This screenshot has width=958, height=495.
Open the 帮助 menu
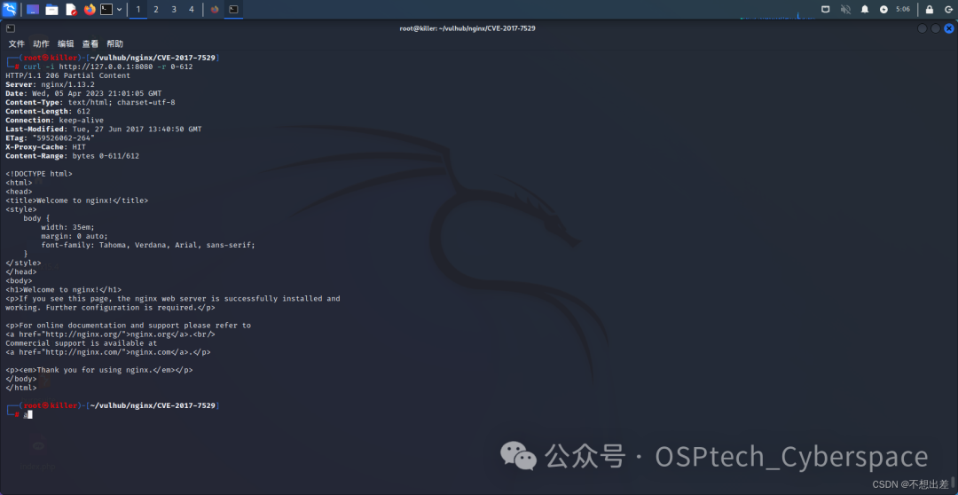(x=114, y=44)
